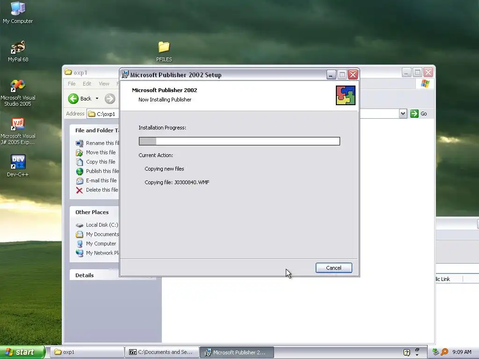Open Back history dropdown arrow in oxp1
Screen dimensions: 479x359
(97, 99)
